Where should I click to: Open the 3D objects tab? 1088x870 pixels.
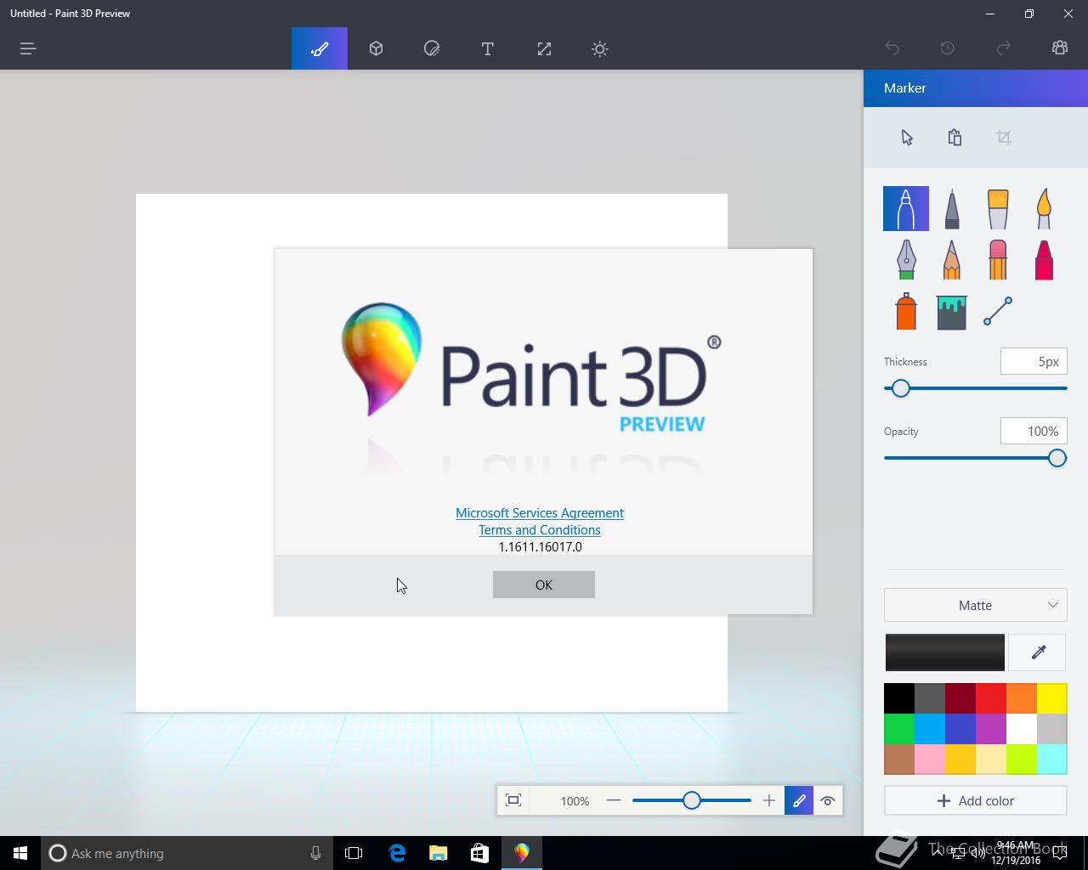click(376, 48)
